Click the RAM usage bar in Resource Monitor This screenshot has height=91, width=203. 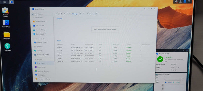[173, 80]
